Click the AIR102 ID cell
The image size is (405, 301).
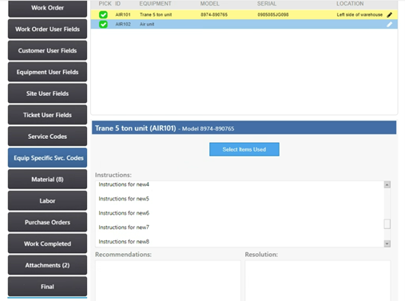click(x=123, y=24)
